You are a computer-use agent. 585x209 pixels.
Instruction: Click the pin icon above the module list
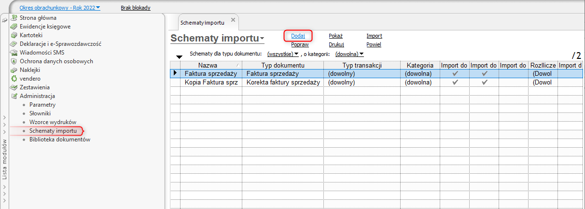pos(4,20)
